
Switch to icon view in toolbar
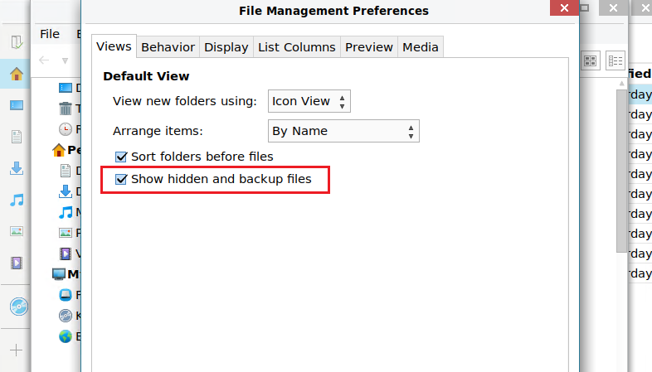591,60
